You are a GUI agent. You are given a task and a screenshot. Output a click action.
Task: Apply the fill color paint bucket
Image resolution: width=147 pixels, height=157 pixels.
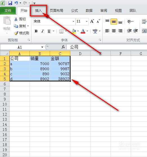tap(74, 31)
